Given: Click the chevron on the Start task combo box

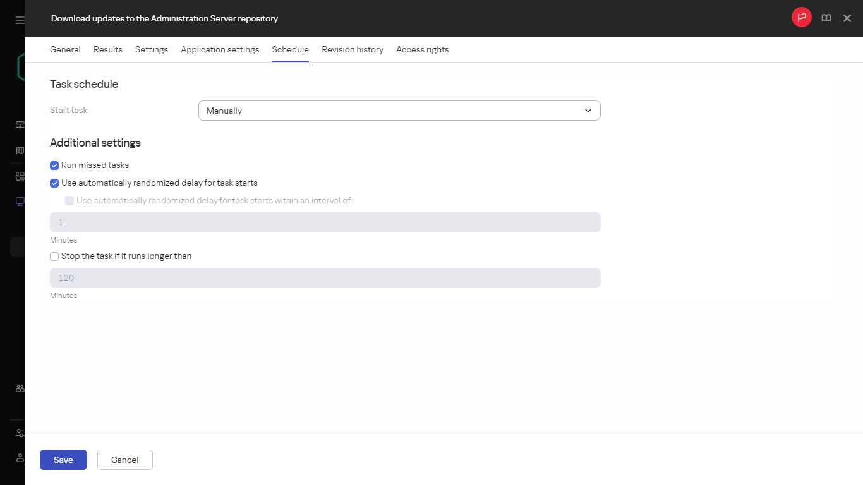Looking at the screenshot, I should [588, 110].
